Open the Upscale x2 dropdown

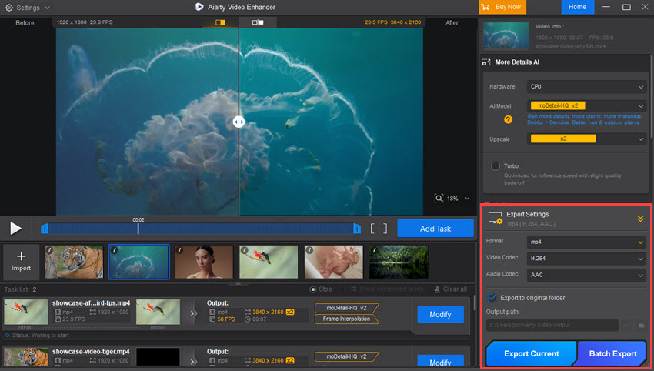pos(586,139)
